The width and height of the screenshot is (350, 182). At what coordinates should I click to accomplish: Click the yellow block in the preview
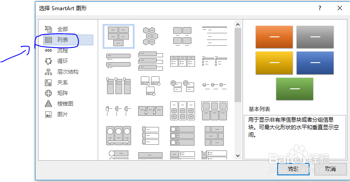tap(274, 63)
